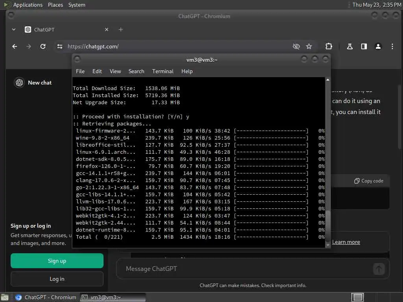
Task: Open the terminal Edit menu
Action: (97, 72)
